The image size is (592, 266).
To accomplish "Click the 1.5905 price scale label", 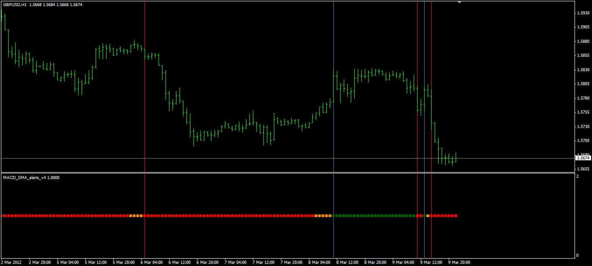I will tap(583, 27).
